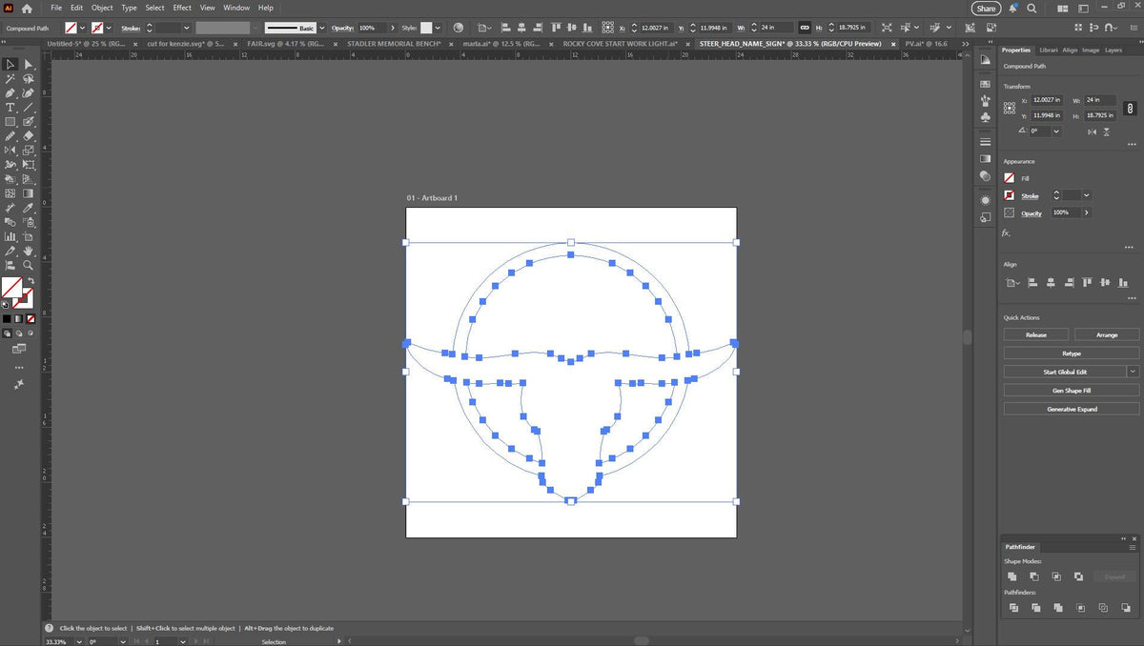Screen dimensions: 1144x646
Task: Select the Zoom tool
Action: [28, 264]
